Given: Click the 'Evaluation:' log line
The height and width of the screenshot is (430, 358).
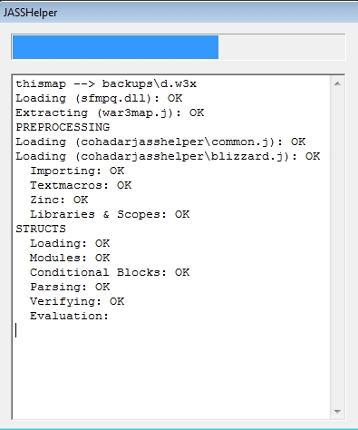Looking at the screenshot, I should [x=69, y=316].
